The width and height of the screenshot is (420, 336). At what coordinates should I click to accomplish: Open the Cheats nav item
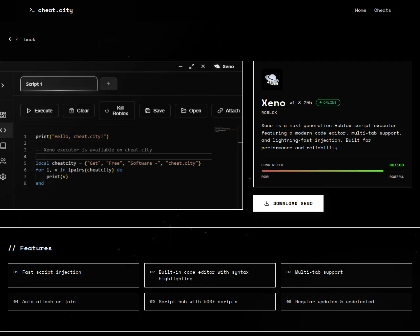tap(383, 10)
